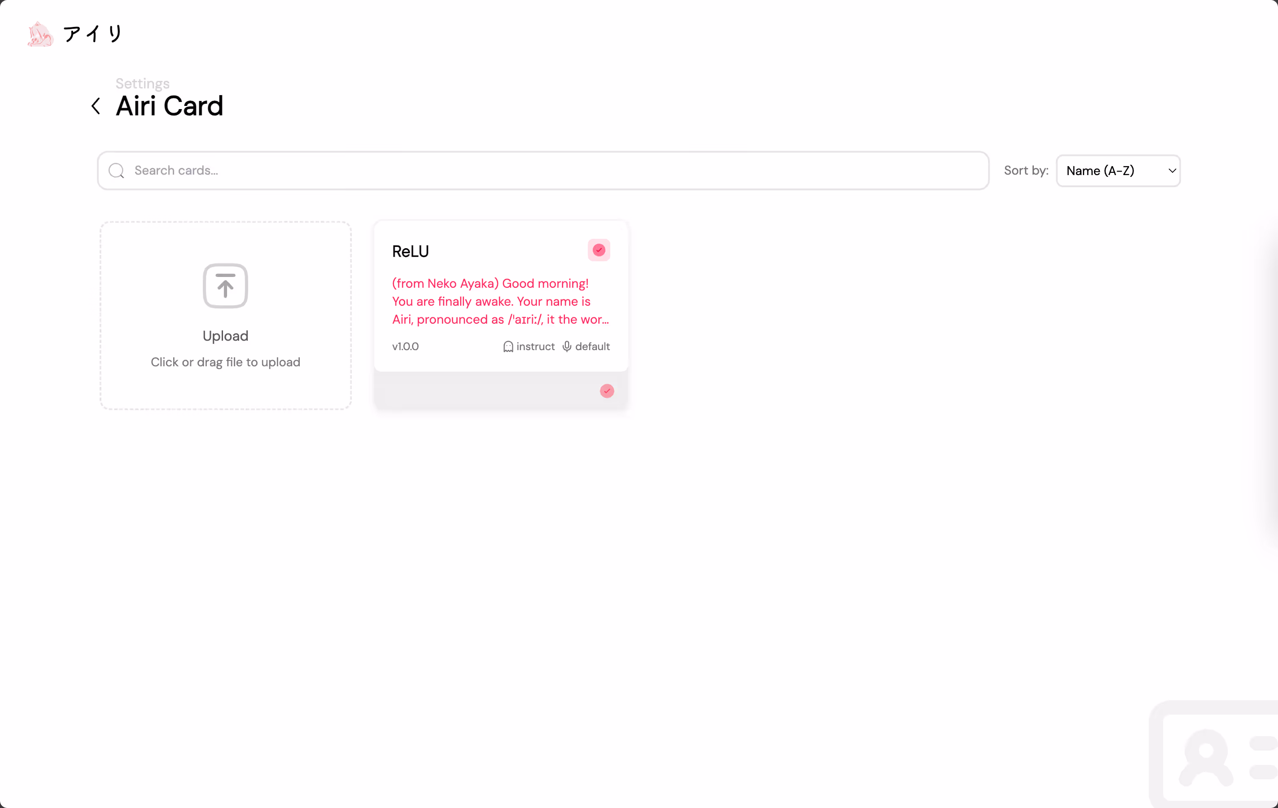The width and height of the screenshot is (1278, 808).
Task: Select the ReLU card title
Action: 410,252
